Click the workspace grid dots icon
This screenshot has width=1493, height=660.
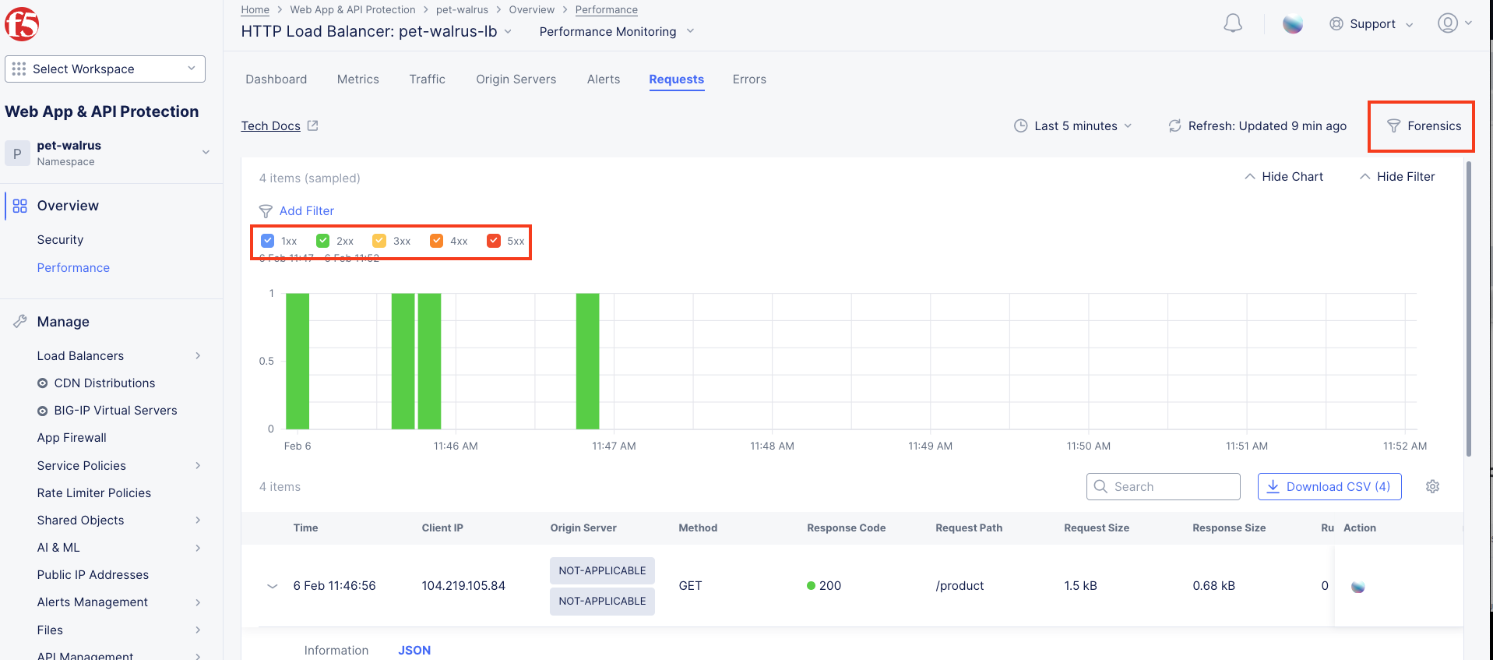(x=19, y=69)
